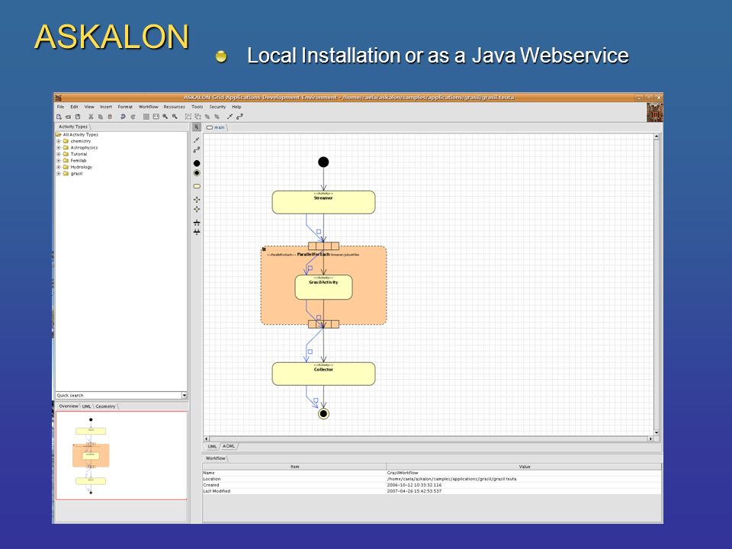Click the diagram scrollbar up arrow

tap(657, 136)
